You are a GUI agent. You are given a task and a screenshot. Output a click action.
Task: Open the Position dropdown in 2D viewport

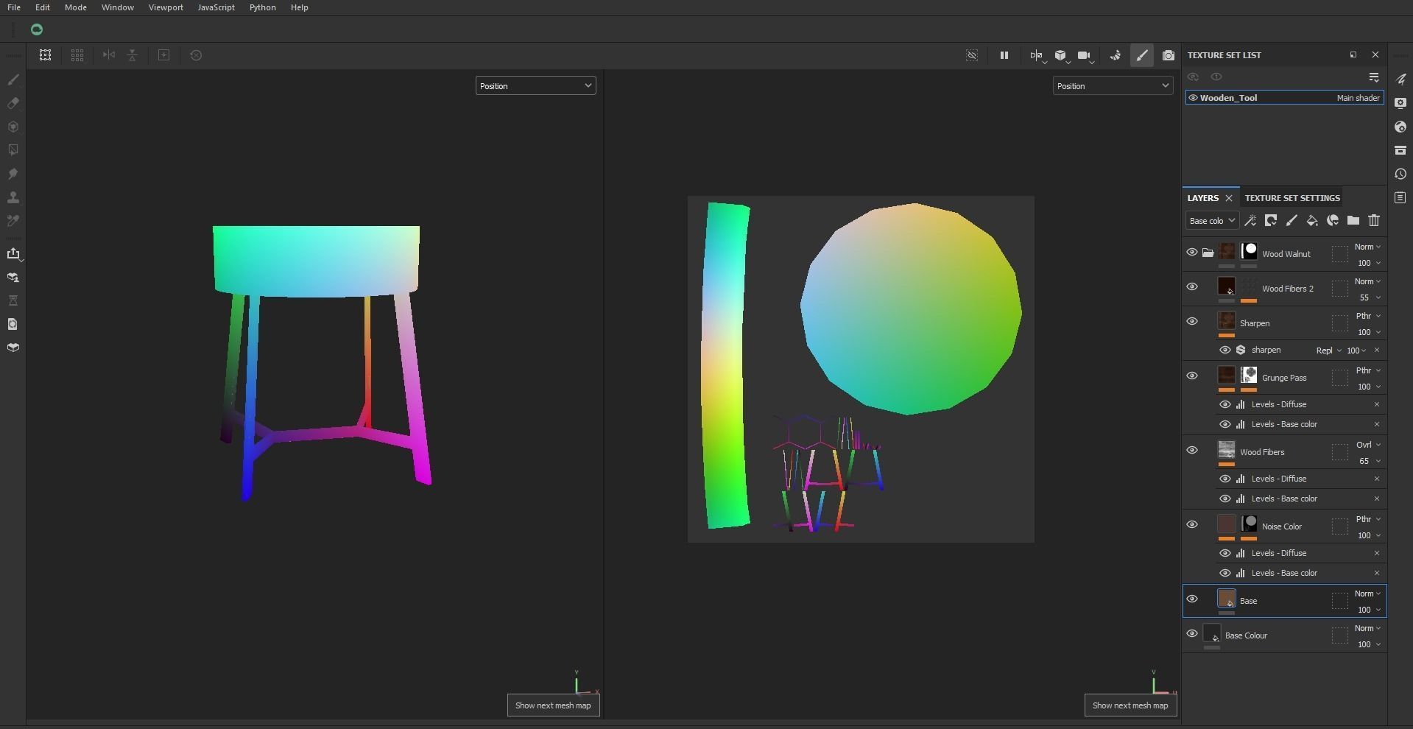(1113, 86)
